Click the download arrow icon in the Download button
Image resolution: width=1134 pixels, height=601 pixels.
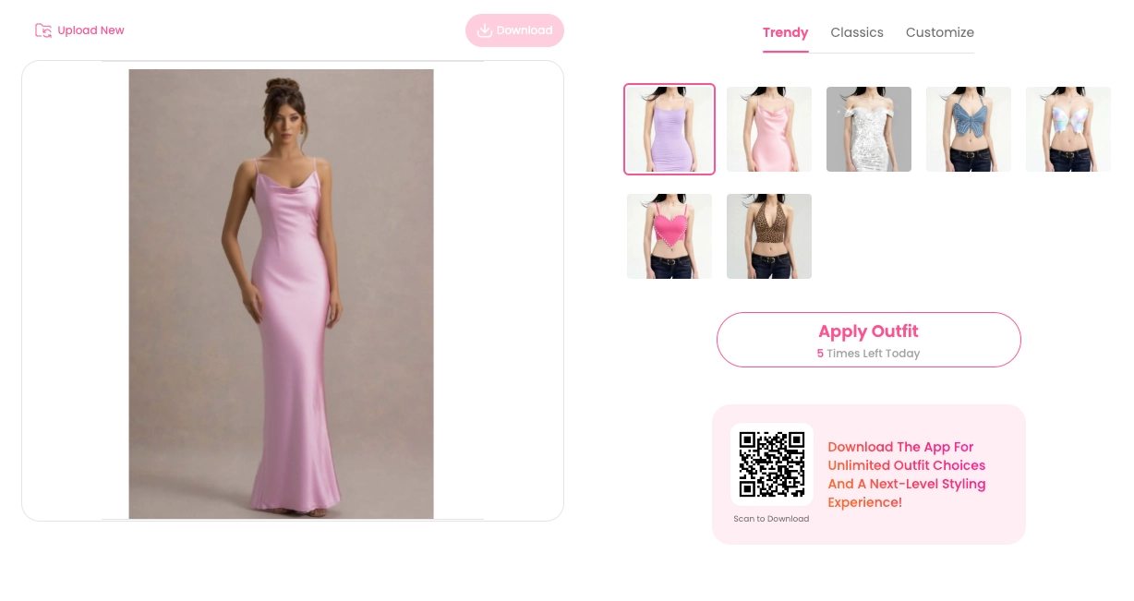click(484, 30)
